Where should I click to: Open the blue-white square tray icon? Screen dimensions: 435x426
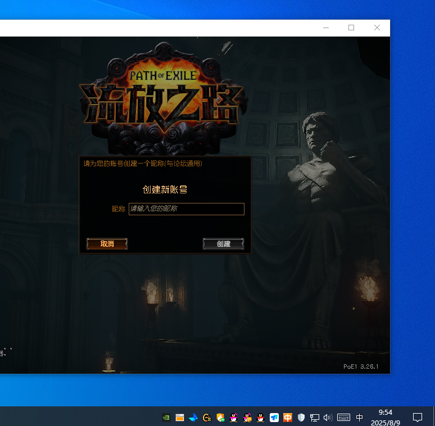pyautogui.click(x=274, y=418)
